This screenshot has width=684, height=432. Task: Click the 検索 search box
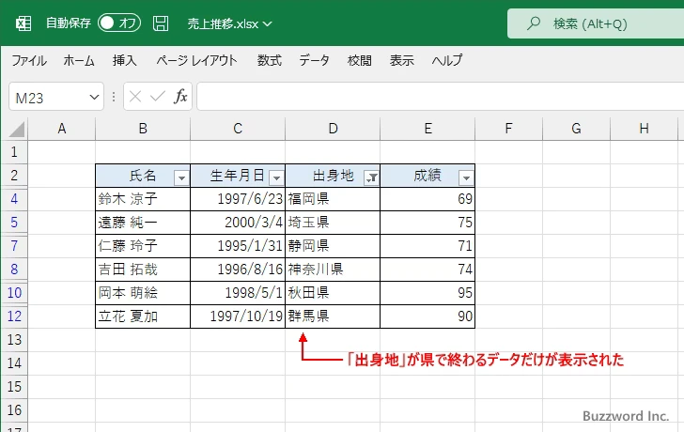(x=596, y=23)
